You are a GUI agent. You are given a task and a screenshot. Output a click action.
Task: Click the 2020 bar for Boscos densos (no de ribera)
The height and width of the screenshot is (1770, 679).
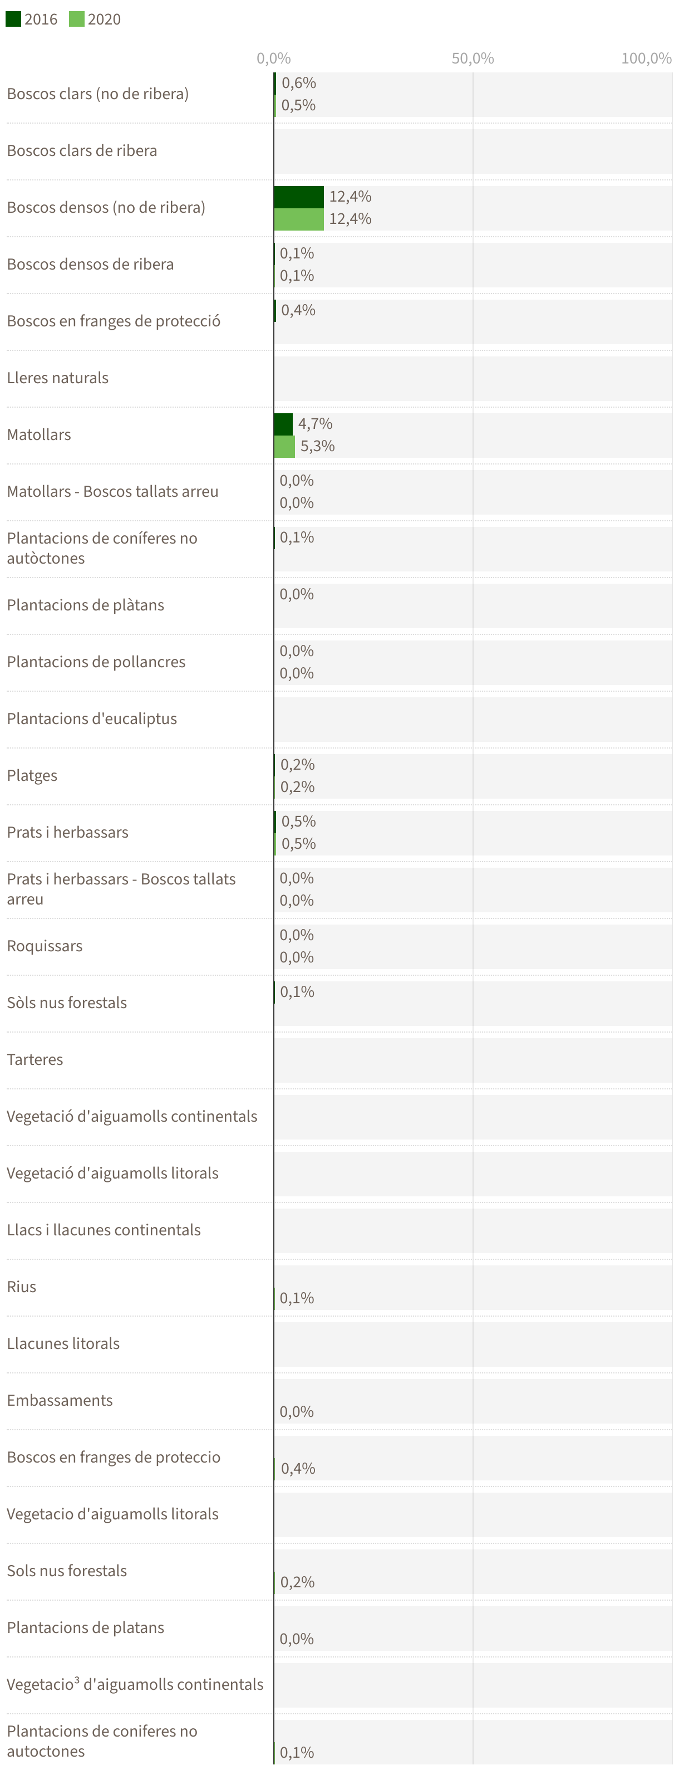[x=299, y=219]
